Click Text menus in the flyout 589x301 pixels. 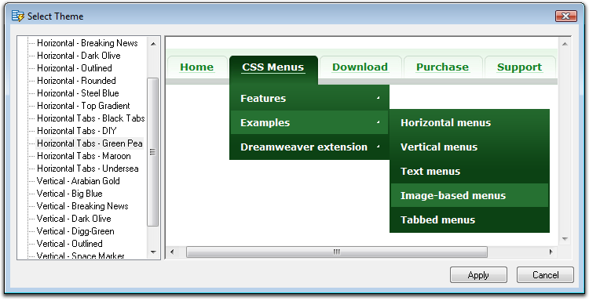[470, 172]
